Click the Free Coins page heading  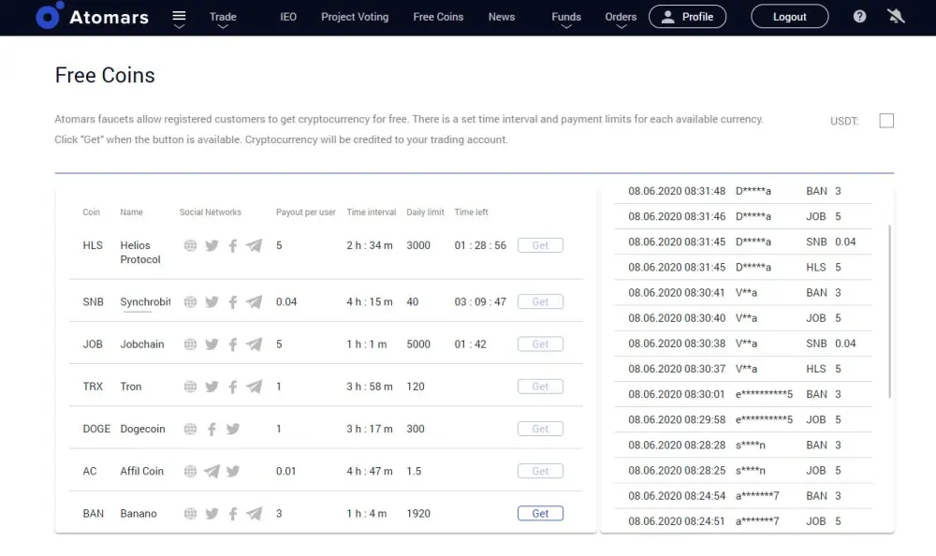click(x=105, y=75)
